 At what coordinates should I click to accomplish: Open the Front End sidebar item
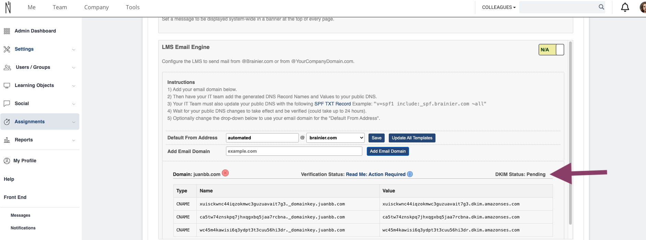15,197
